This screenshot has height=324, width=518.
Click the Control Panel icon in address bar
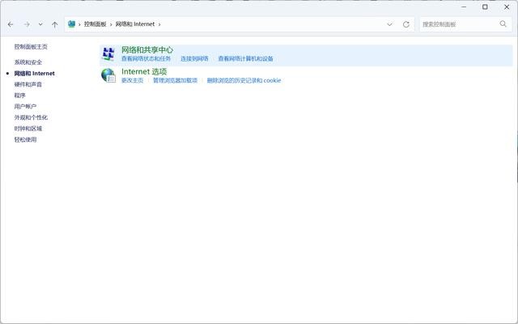(x=71, y=23)
